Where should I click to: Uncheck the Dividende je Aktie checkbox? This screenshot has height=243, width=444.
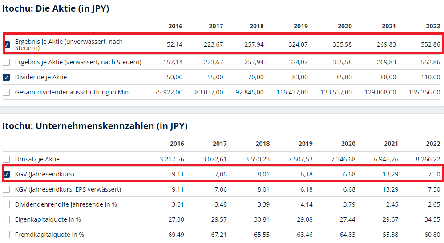(6, 77)
